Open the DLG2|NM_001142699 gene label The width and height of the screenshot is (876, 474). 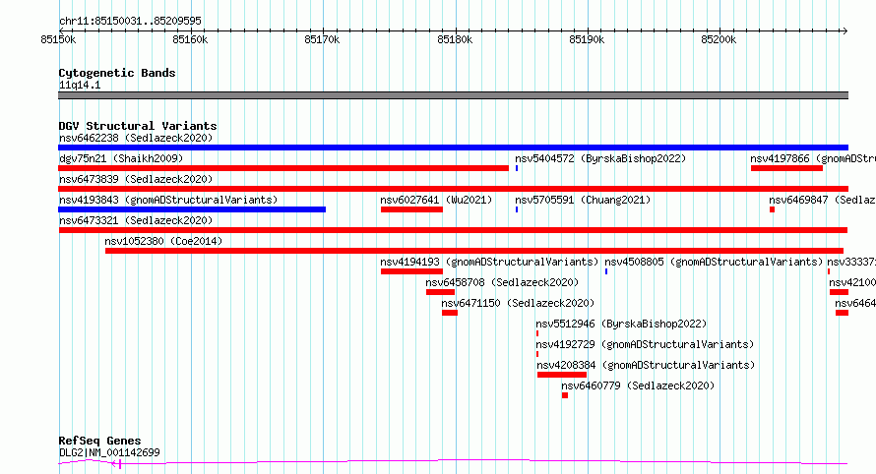(109, 452)
